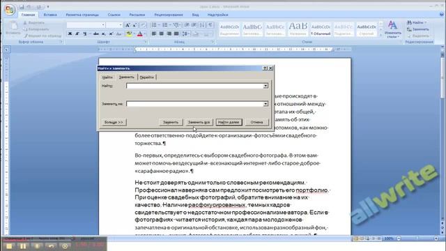Justify the text alignment

click(x=176, y=34)
